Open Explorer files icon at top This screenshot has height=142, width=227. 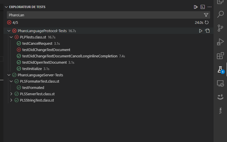(x=220, y=2)
